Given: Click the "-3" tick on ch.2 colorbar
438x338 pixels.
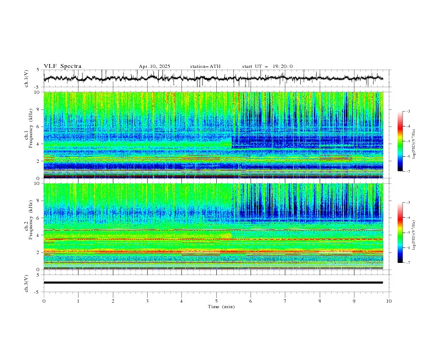Looking at the screenshot, I should [x=408, y=203].
